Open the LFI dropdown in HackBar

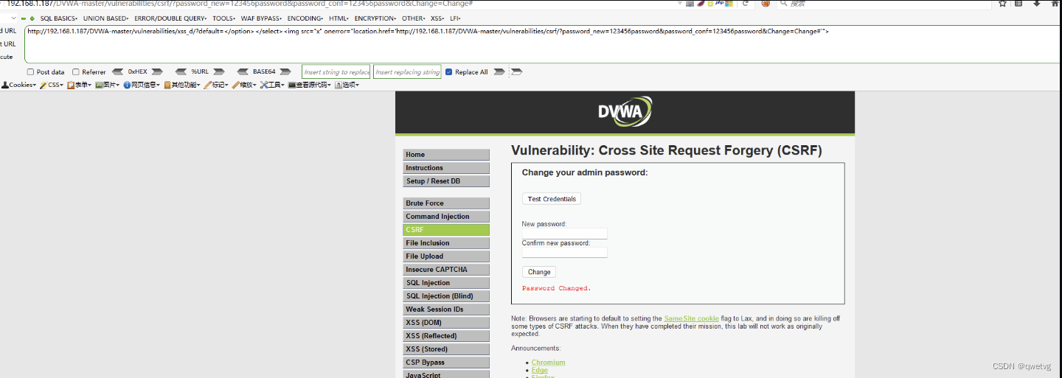(455, 18)
